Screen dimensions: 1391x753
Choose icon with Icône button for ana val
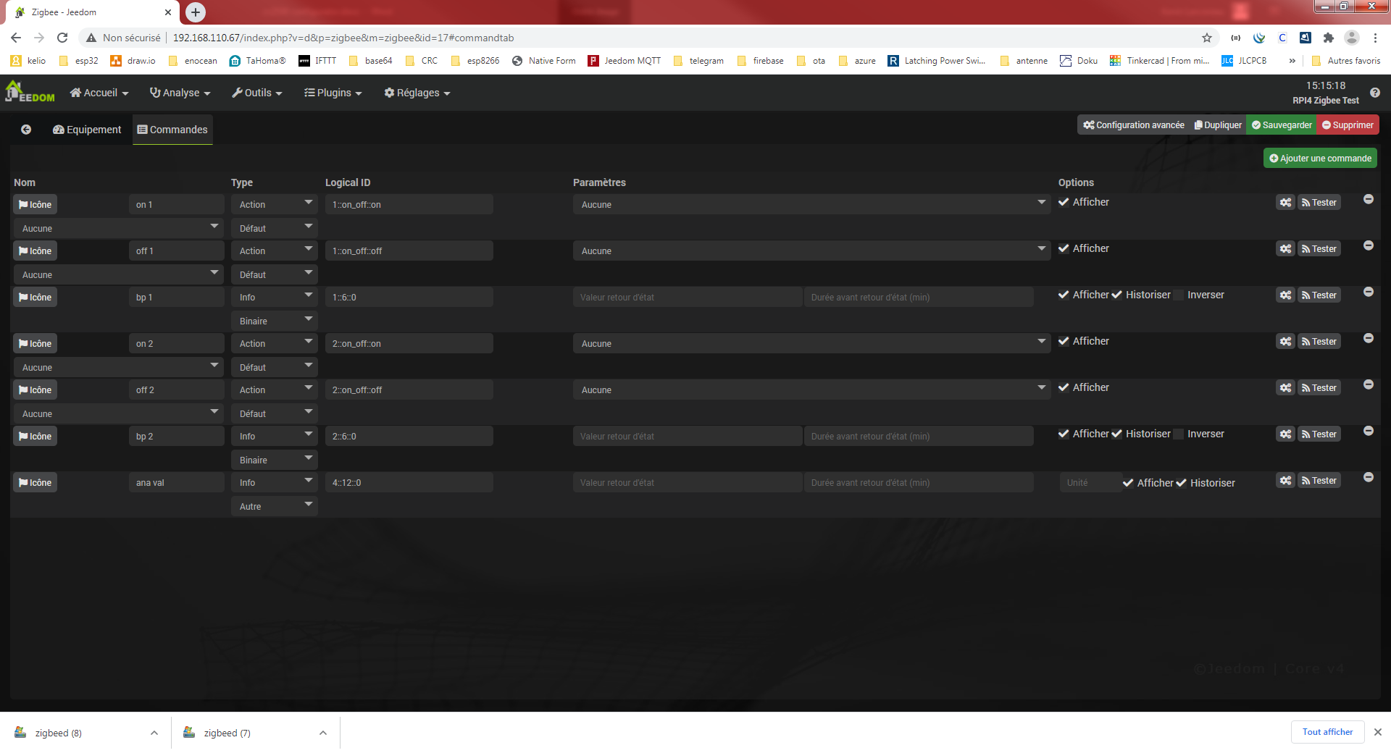(35, 482)
